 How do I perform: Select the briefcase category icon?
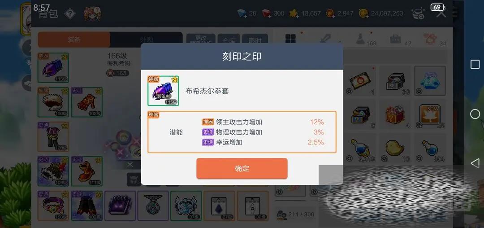pyautogui.click(x=395, y=39)
